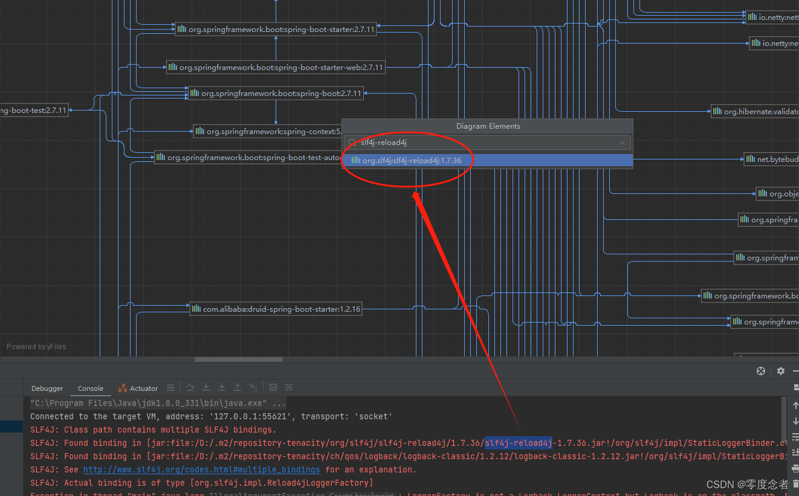Select org.slf4j:slf4j-reload4j:1.7.36 in the results list
This screenshot has width=799, height=496.
pos(487,161)
